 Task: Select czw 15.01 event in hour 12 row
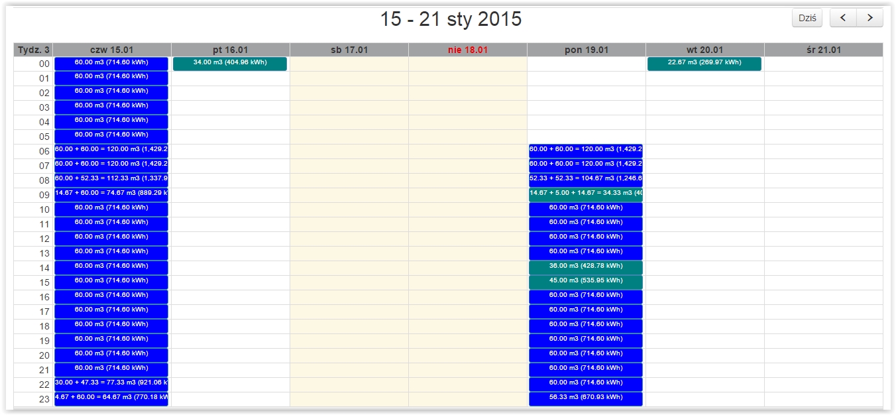coord(111,239)
